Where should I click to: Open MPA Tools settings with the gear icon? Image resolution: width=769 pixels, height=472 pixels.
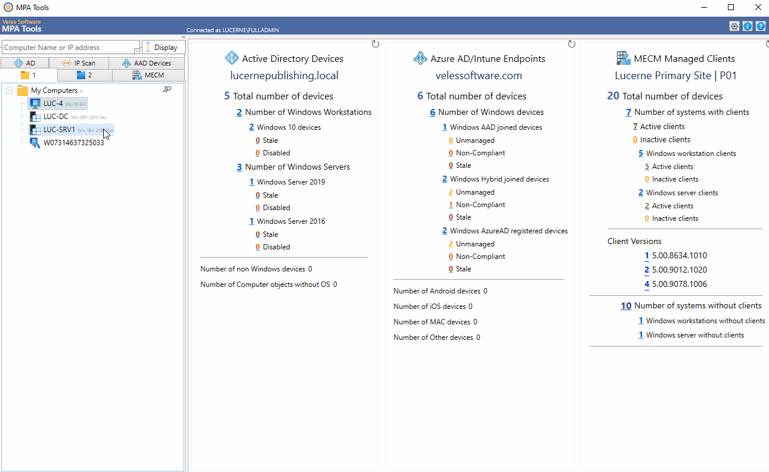(734, 26)
